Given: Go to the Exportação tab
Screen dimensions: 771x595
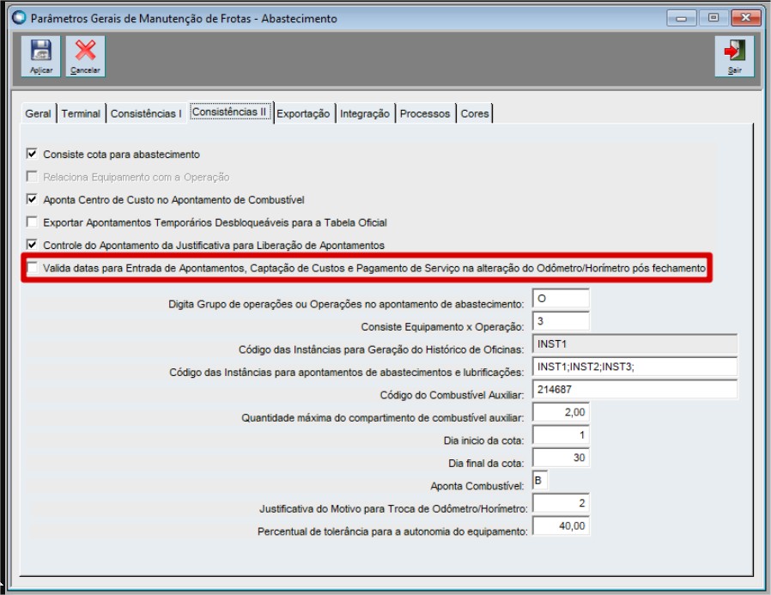Looking at the screenshot, I should pos(303,113).
